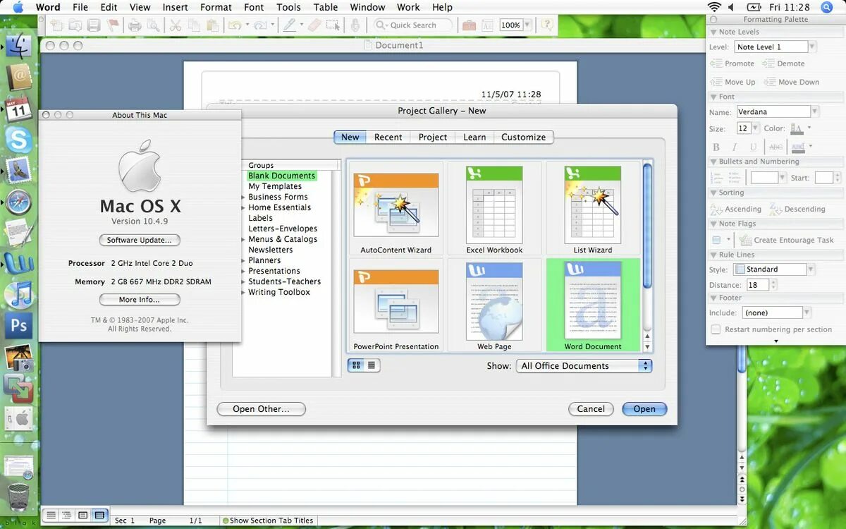This screenshot has height=529, width=846.
Task: Switch to Outline view button
Action: click(x=67, y=516)
